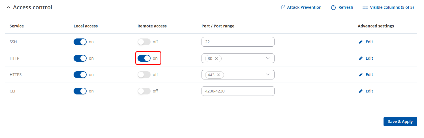This screenshot has height=138, width=424.
Task: Click the Visible columns list icon
Action: point(365,7)
